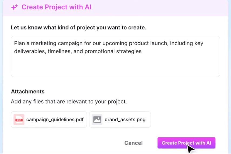Click the image file icon for brand_assets
The width and height of the screenshot is (231, 154).
pyautogui.click(x=97, y=119)
